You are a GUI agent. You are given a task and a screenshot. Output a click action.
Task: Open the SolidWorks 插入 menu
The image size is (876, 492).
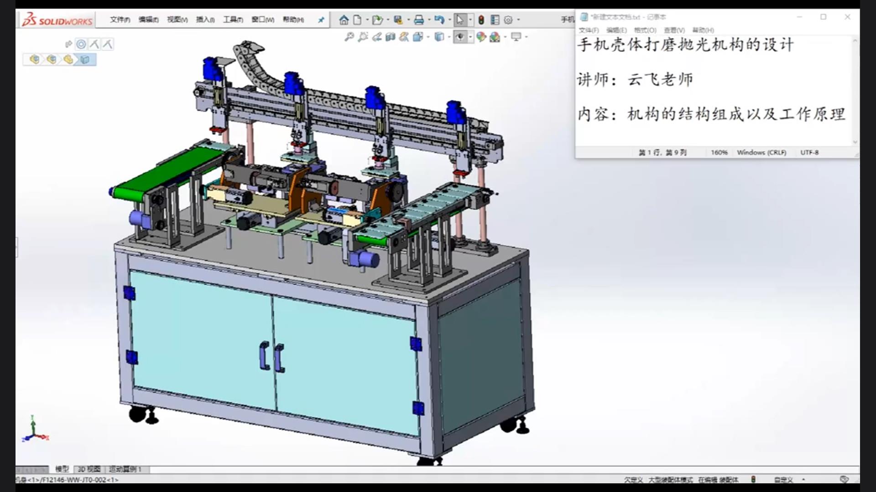click(205, 20)
